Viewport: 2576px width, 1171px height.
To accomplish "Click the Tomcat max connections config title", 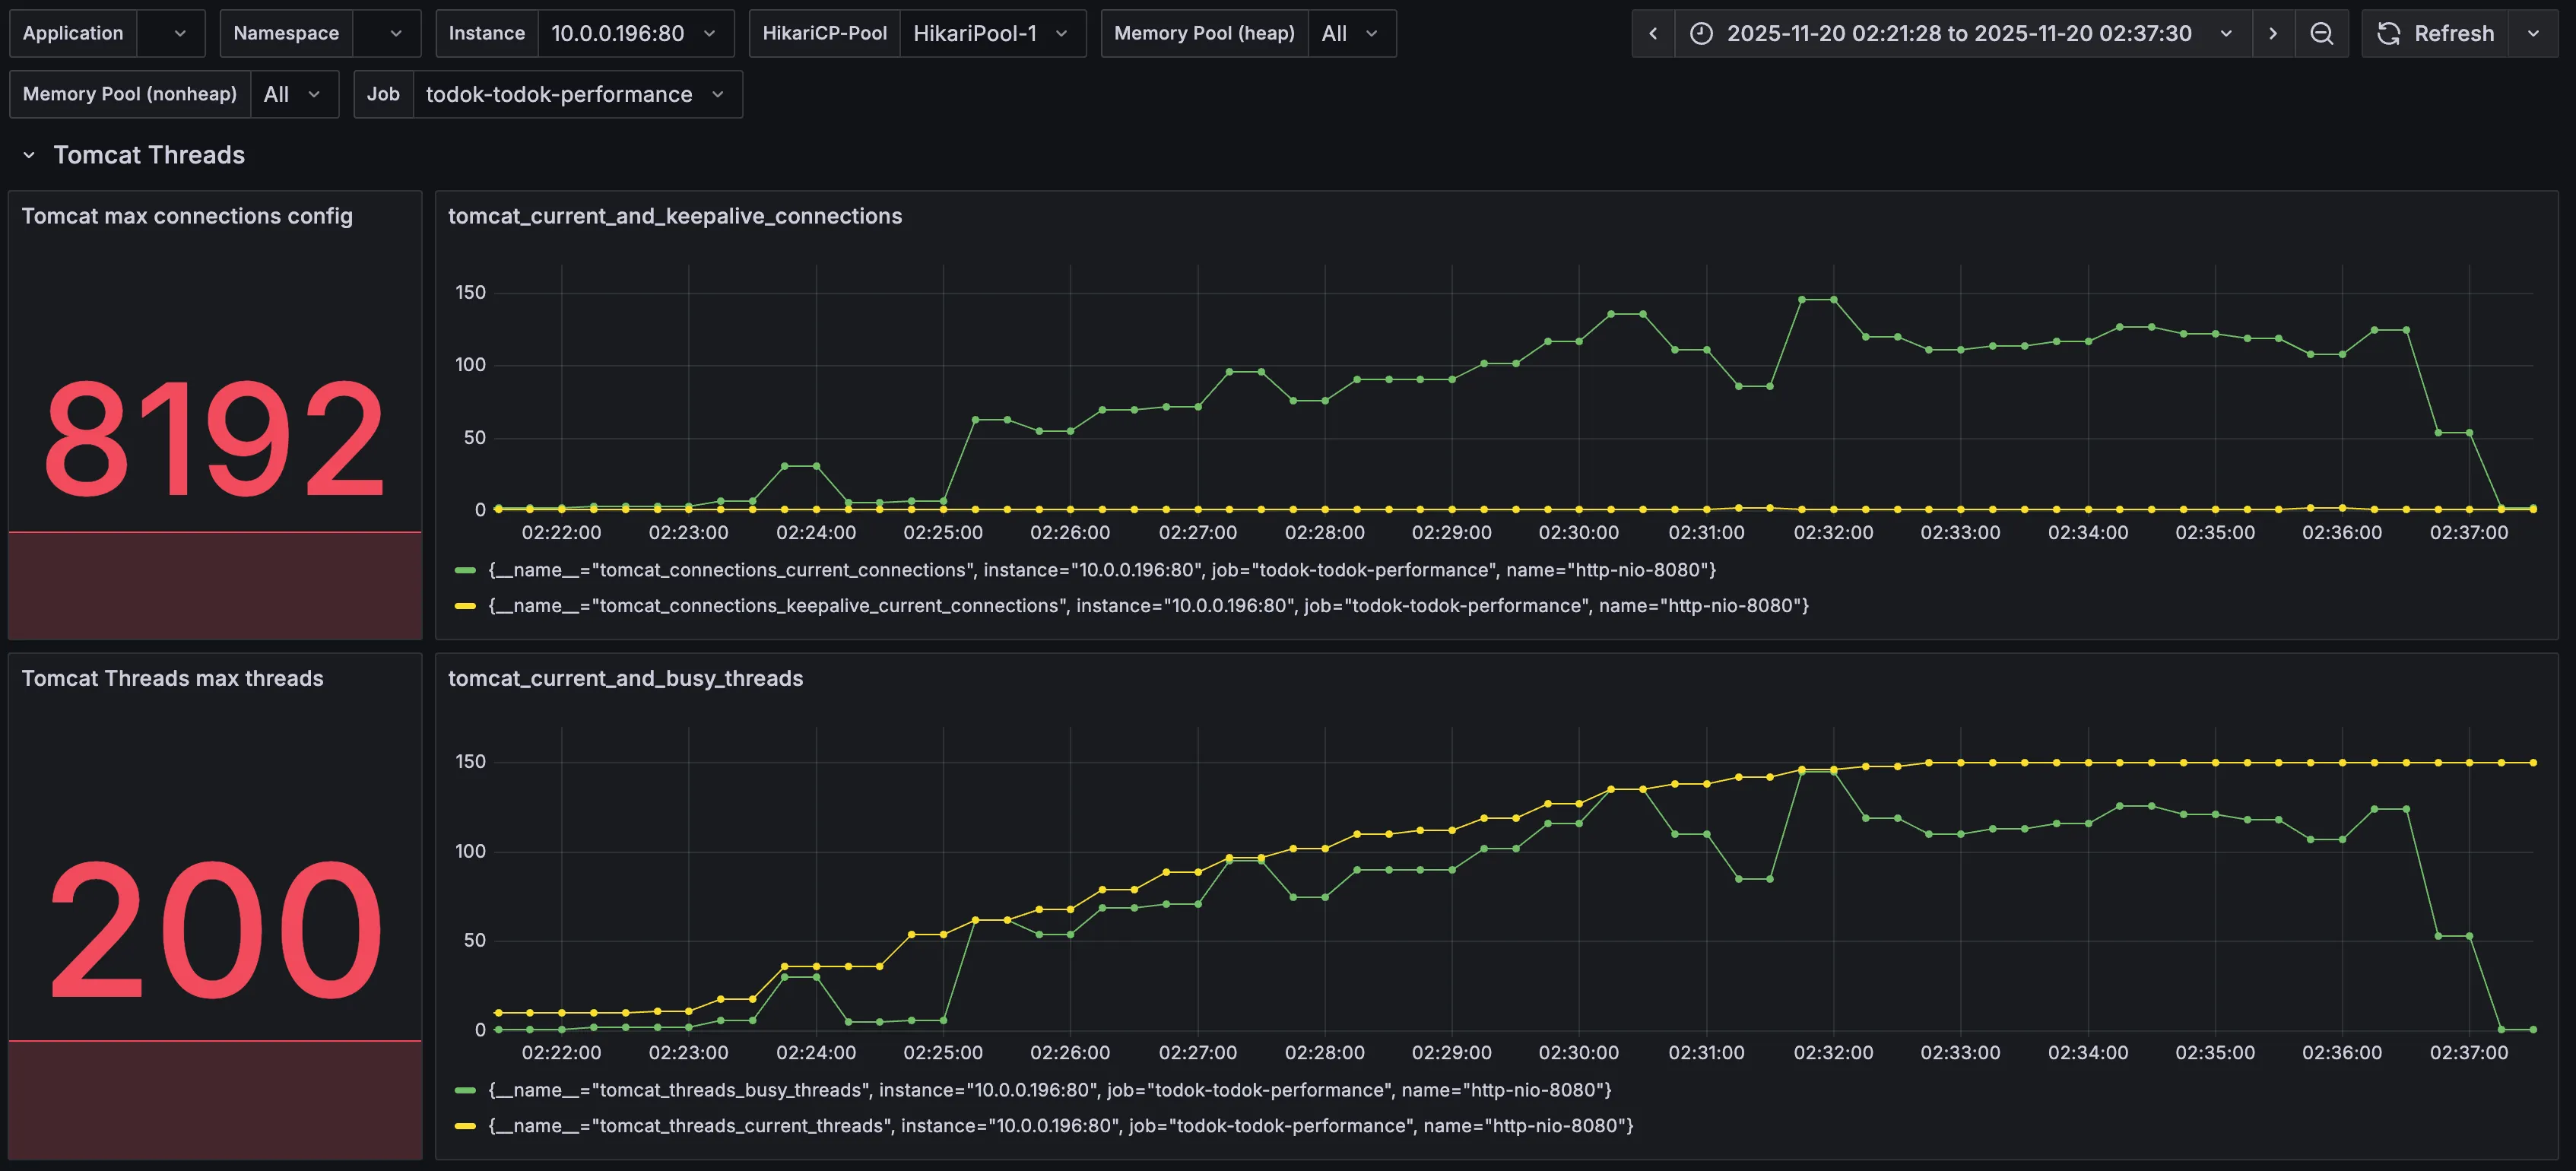I will (187, 216).
